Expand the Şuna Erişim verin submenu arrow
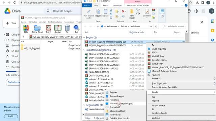The image size is (216, 121). click(x=215, y=83)
